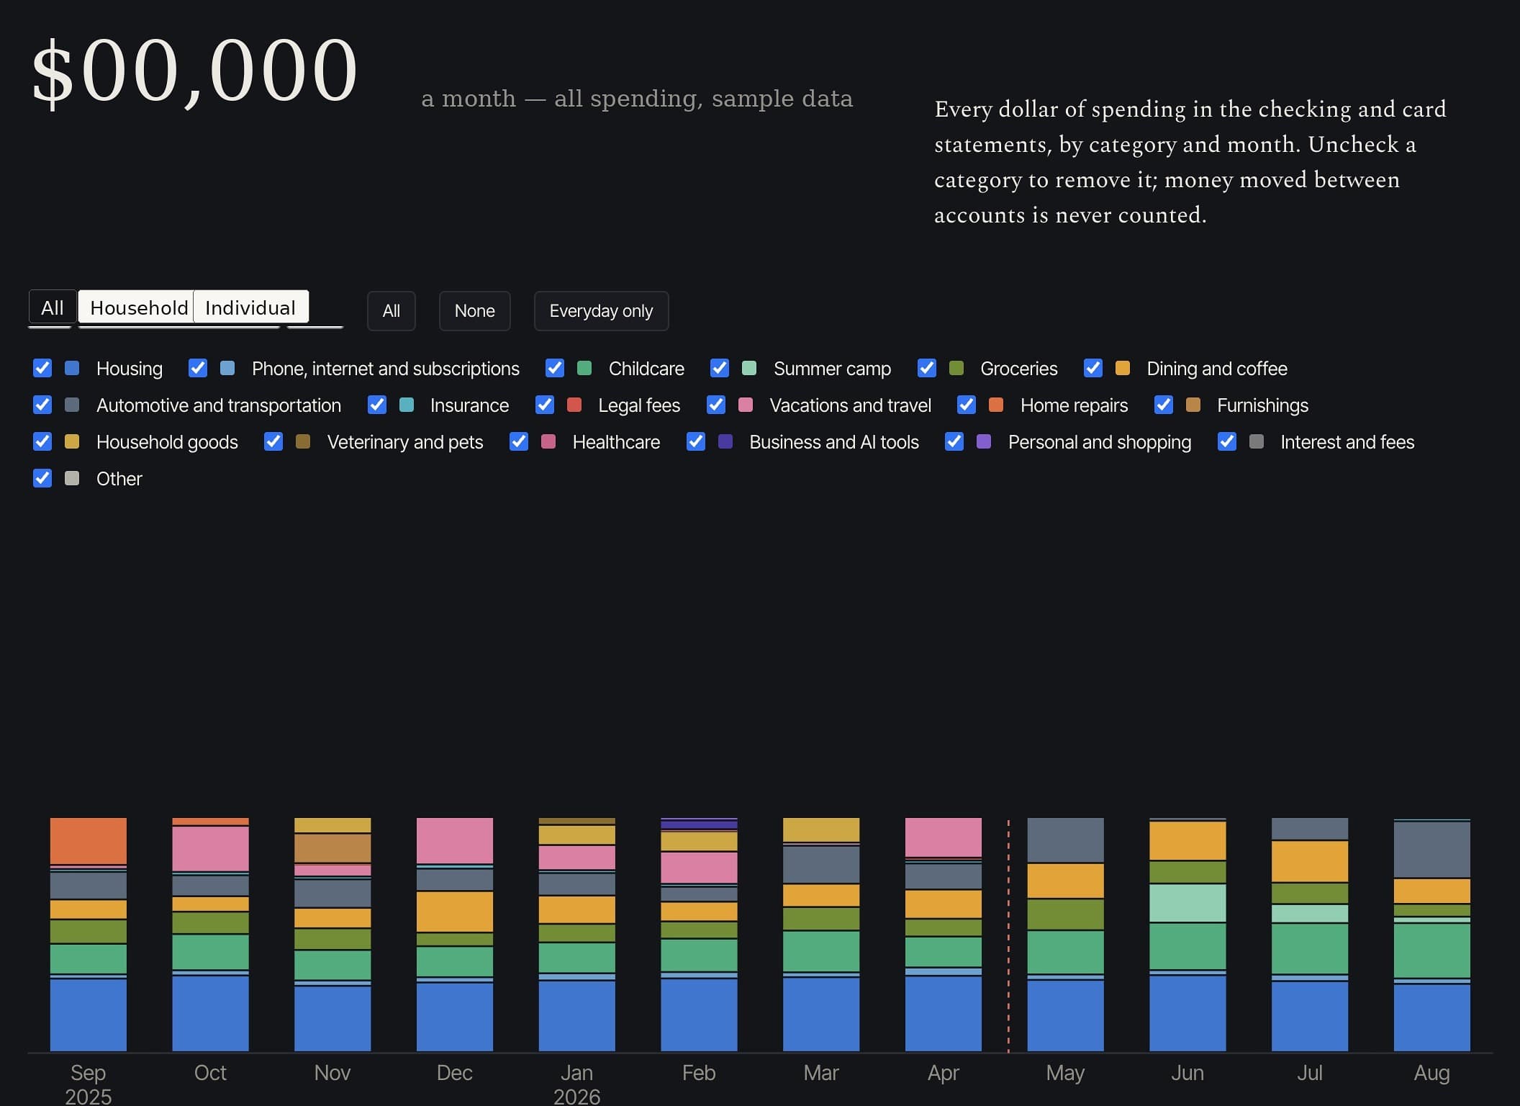Uncheck the Healthcare checkbox
The width and height of the screenshot is (1520, 1106).
click(519, 441)
